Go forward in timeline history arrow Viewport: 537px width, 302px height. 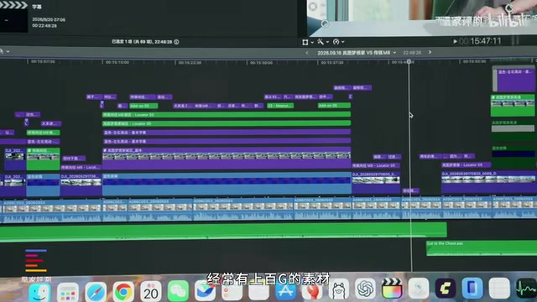[430, 52]
